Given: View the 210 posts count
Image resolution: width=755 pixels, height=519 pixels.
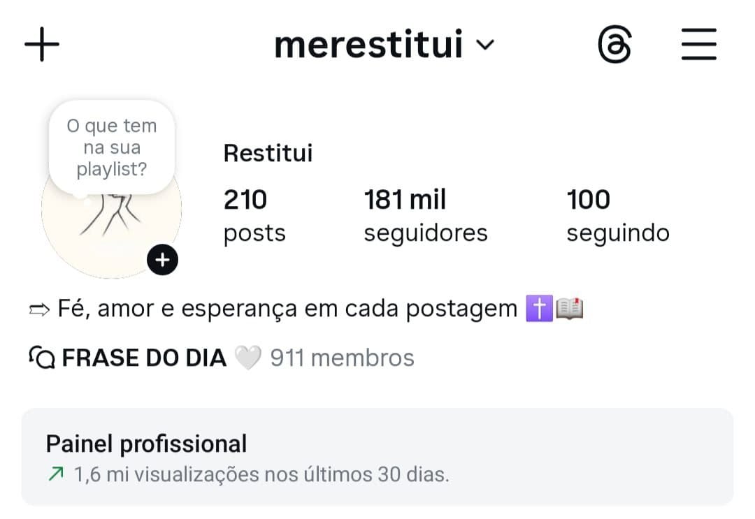Looking at the screenshot, I should (253, 215).
